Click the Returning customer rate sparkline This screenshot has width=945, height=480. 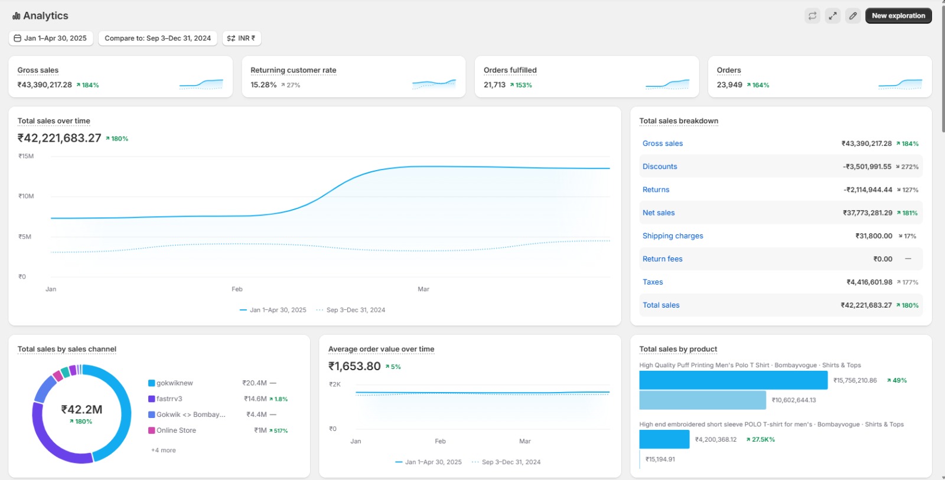[x=434, y=84]
